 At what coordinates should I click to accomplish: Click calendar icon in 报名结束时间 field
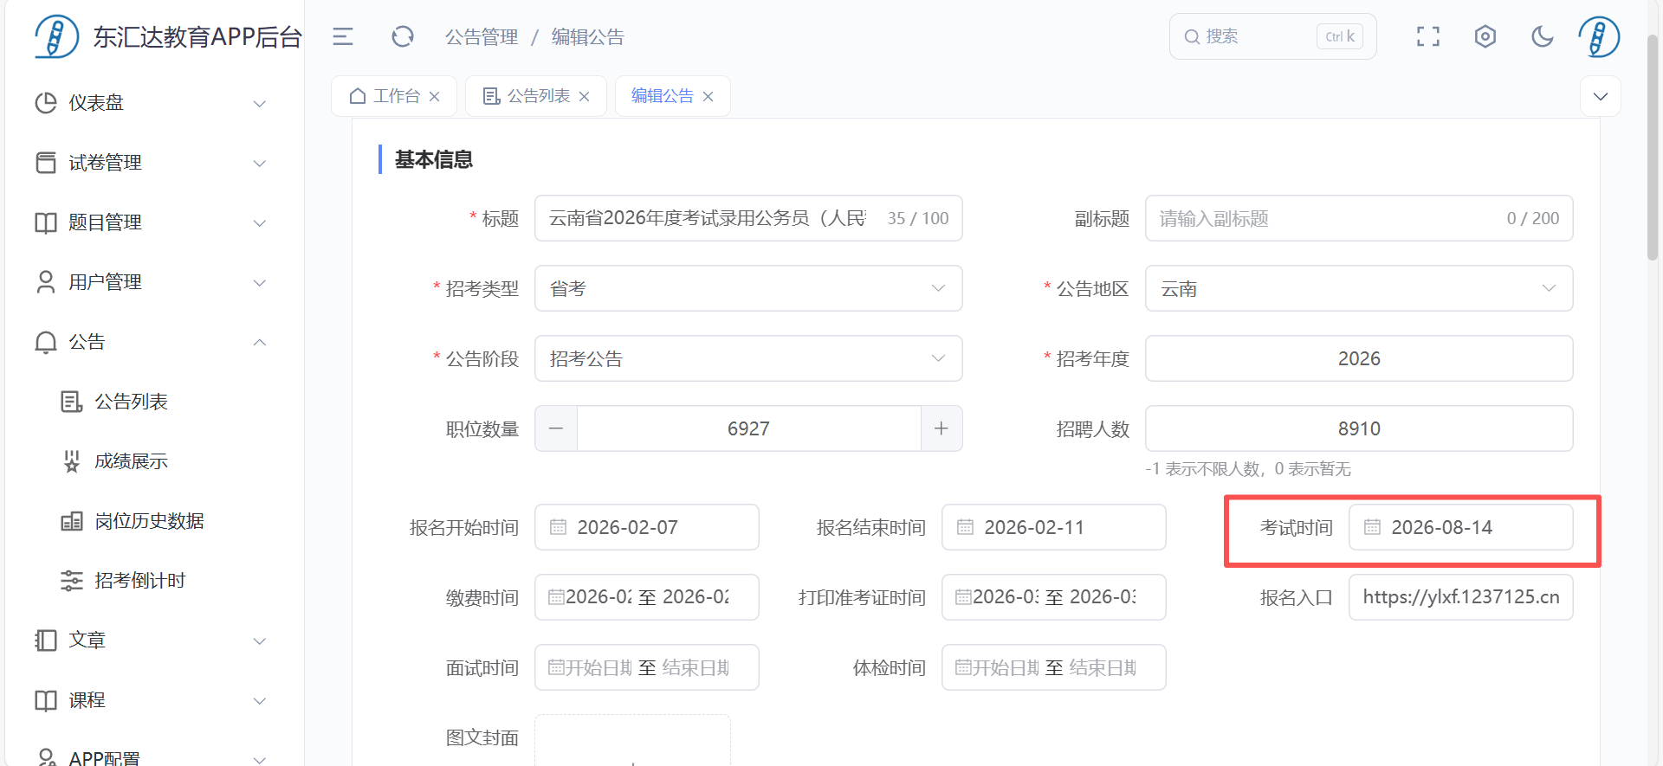click(x=966, y=527)
